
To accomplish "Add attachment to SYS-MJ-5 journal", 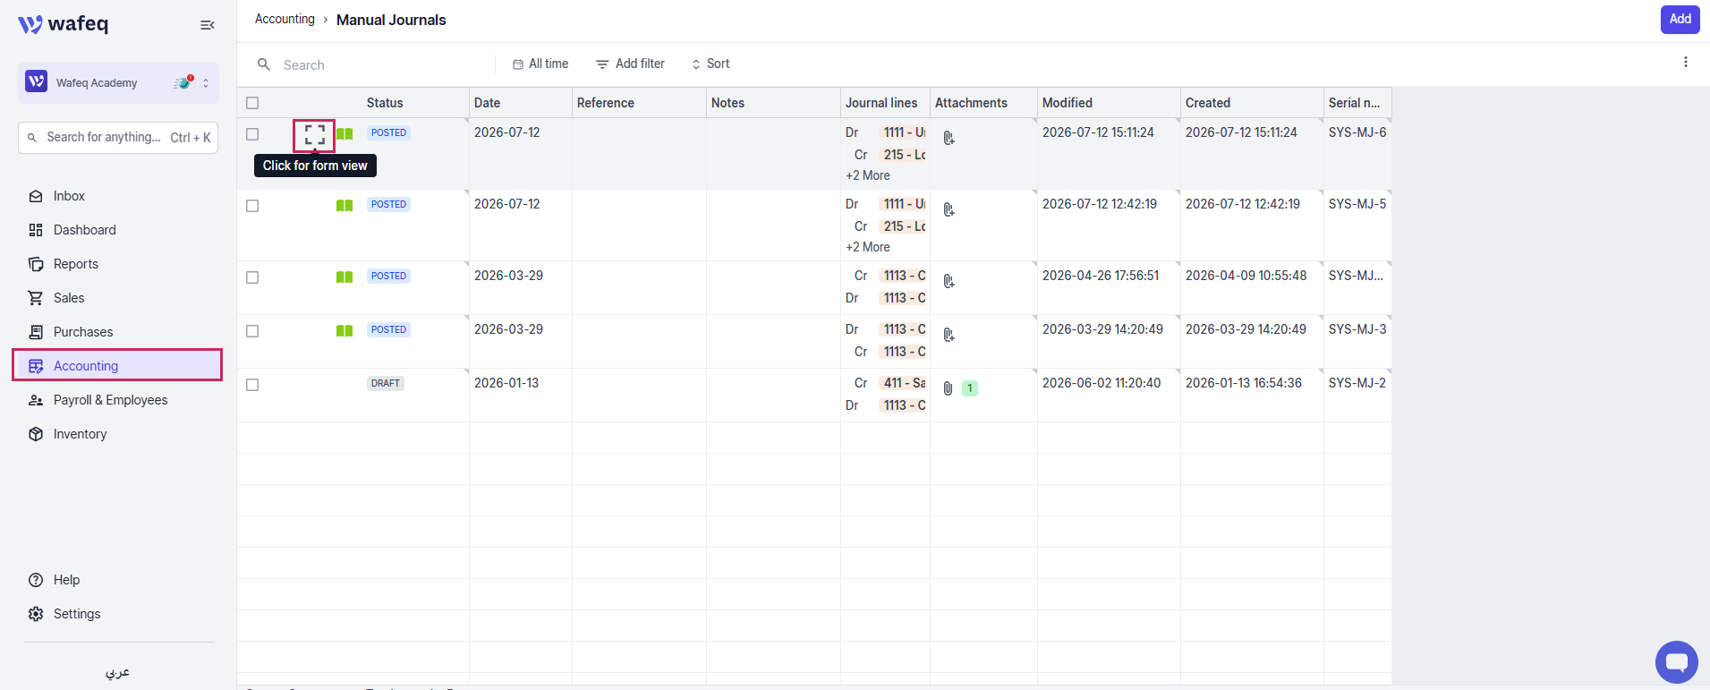I will (x=949, y=209).
